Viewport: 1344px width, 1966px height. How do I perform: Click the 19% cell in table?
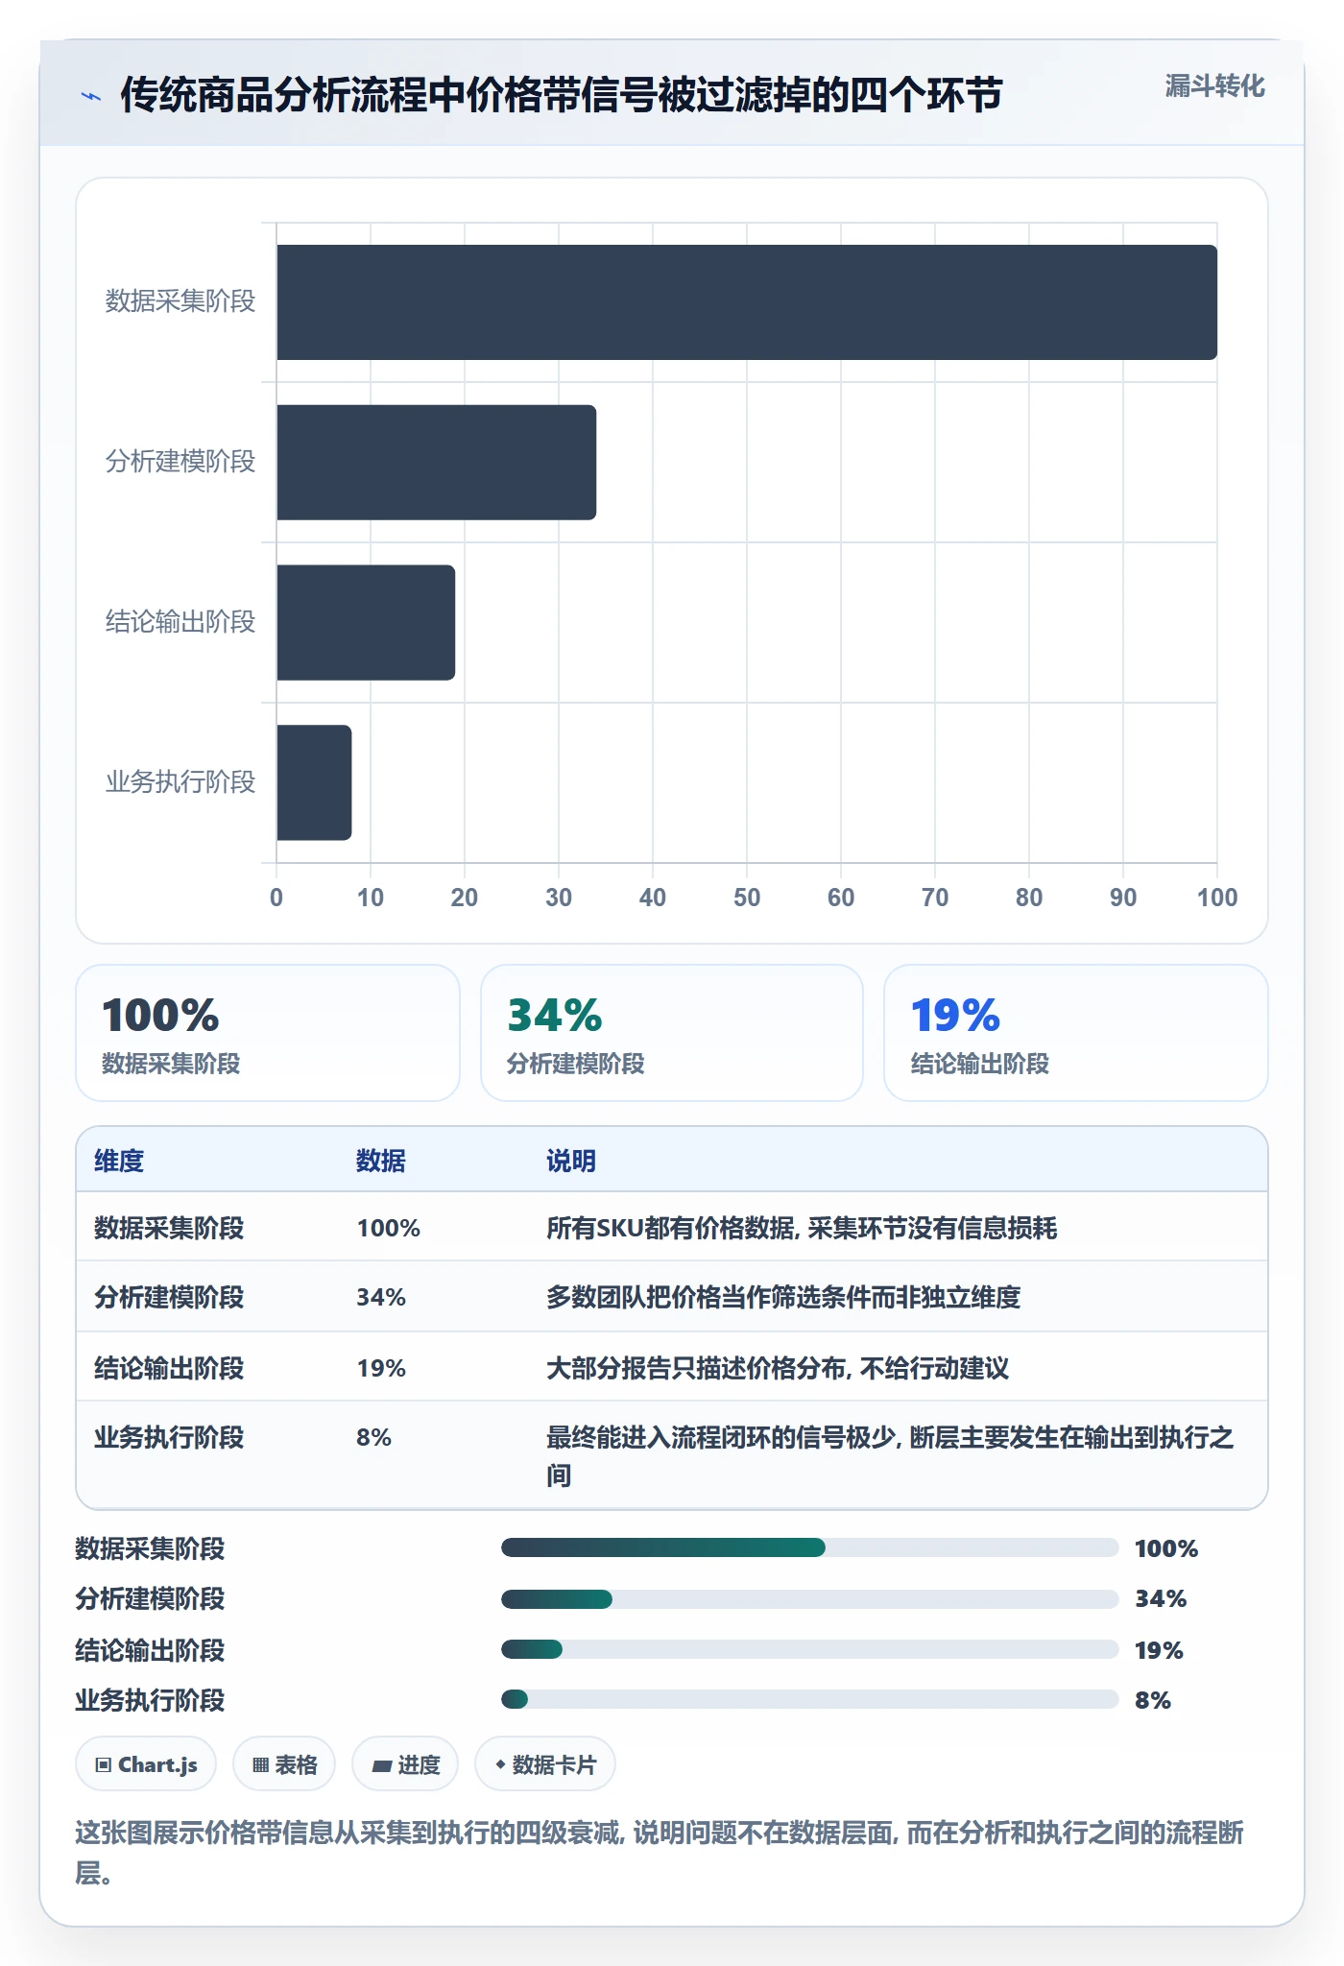click(381, 1368)
